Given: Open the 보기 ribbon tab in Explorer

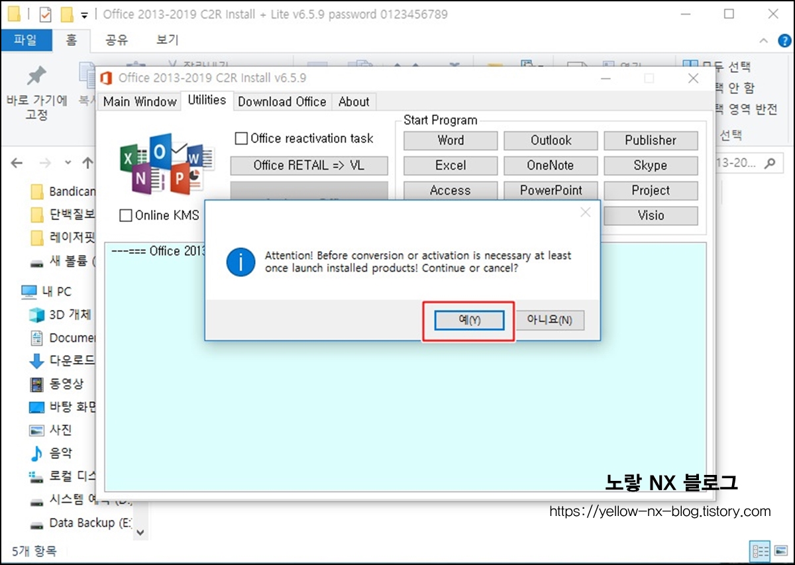Looking at the screenshot, I should pyautogui.click(x=168, y=40).
